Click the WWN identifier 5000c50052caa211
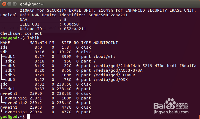Viewport: 200px width, 119px height. (x=108, y=15)
